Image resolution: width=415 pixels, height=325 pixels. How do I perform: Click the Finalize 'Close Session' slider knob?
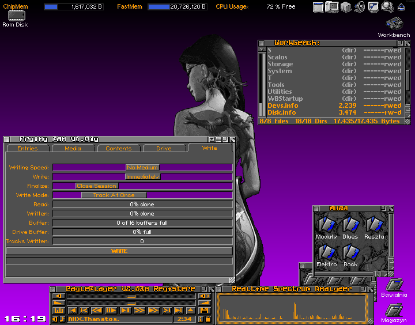(x=97, y=186)
